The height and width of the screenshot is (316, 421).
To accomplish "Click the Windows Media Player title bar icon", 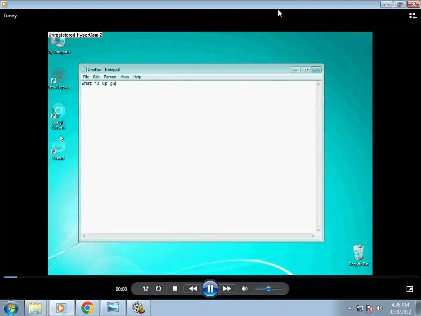I will (x=4, y=4).
